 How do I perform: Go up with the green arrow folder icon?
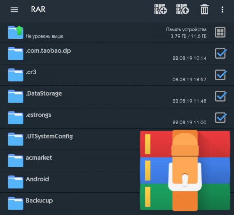pyautogui.click(x=16, y=32)
